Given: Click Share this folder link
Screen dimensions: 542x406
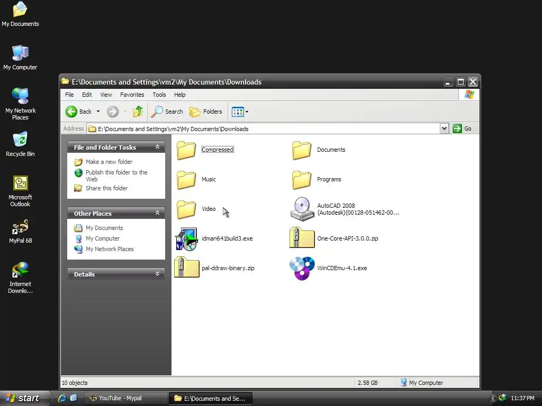Looking at the screenshot, I should point(106,188).
